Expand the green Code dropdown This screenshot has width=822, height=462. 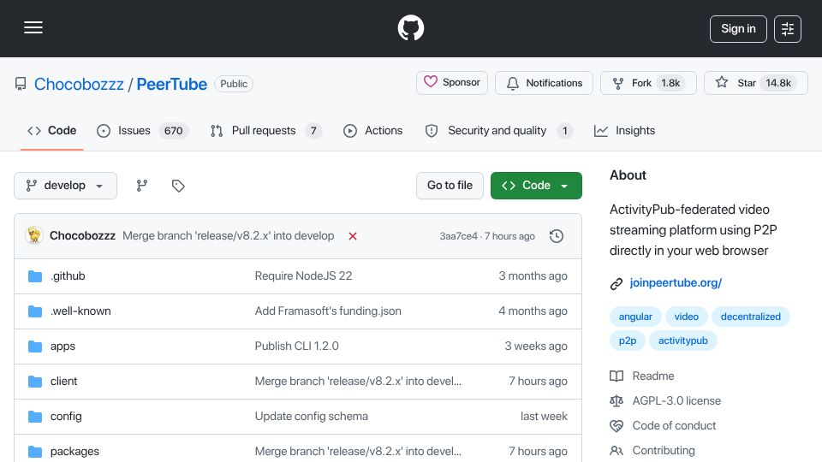[536, 186]
